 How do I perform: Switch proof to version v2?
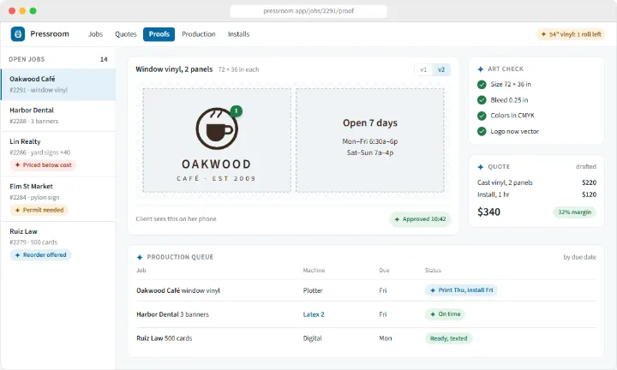441,69
